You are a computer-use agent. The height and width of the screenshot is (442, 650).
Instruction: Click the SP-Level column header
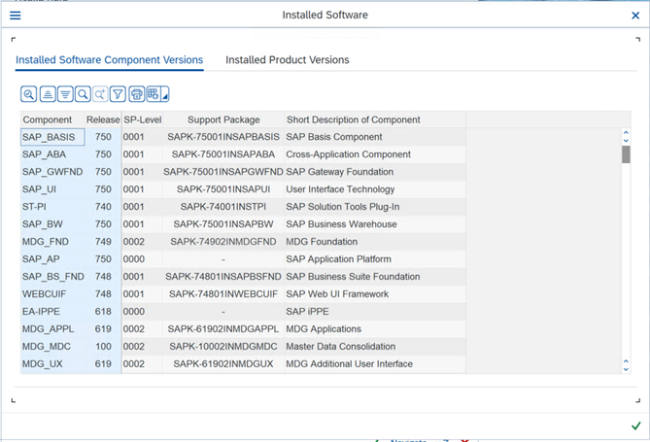[142, 119]
